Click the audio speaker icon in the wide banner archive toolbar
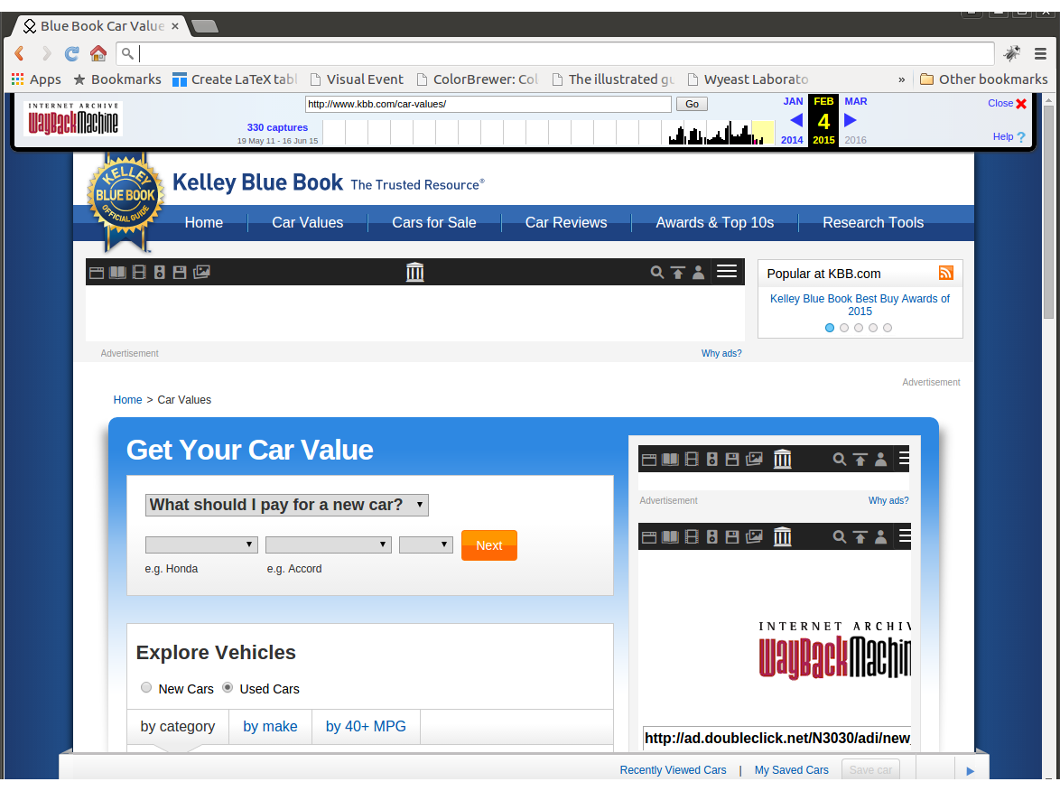The height and width of the screenshot is (791, 1060). coord(160,273)
